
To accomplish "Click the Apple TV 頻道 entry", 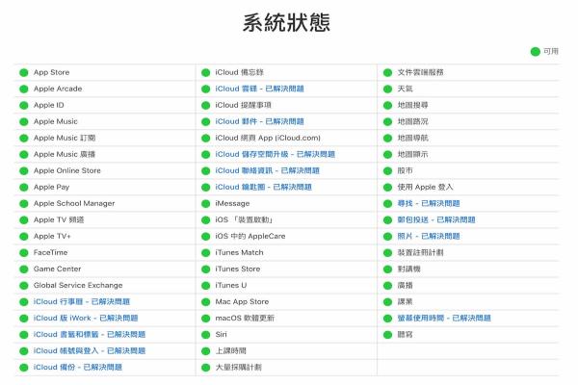I will tap(59, 220).
